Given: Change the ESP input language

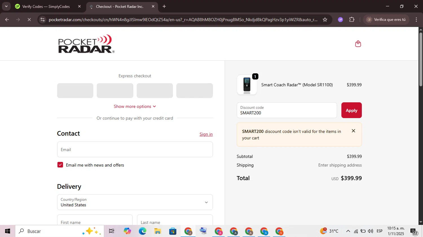Looking at the screenshot, I should [x=380, y=231].
